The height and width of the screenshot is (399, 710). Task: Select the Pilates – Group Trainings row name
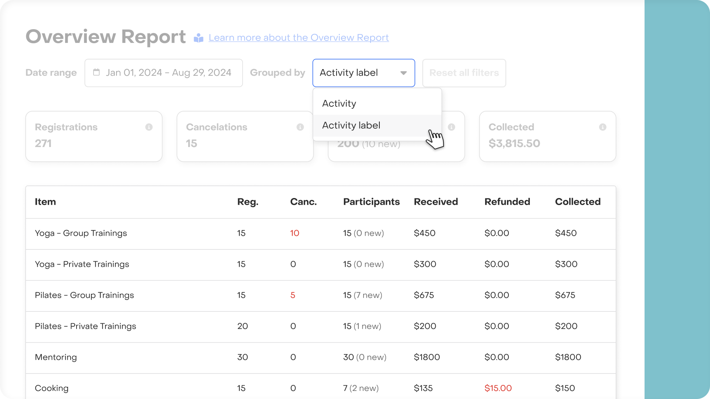(x=84, y=295)
